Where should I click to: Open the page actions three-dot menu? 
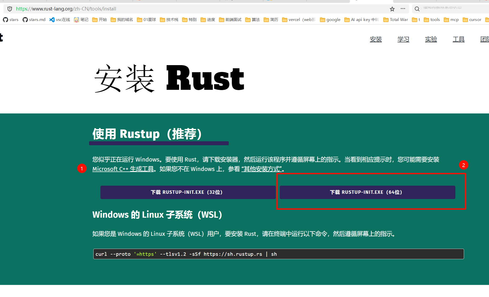click(403, 9)
